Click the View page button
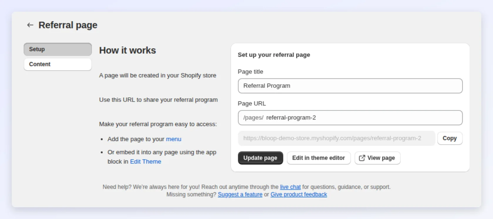This screenshot has height=219, width=493. tap(377, 158)
